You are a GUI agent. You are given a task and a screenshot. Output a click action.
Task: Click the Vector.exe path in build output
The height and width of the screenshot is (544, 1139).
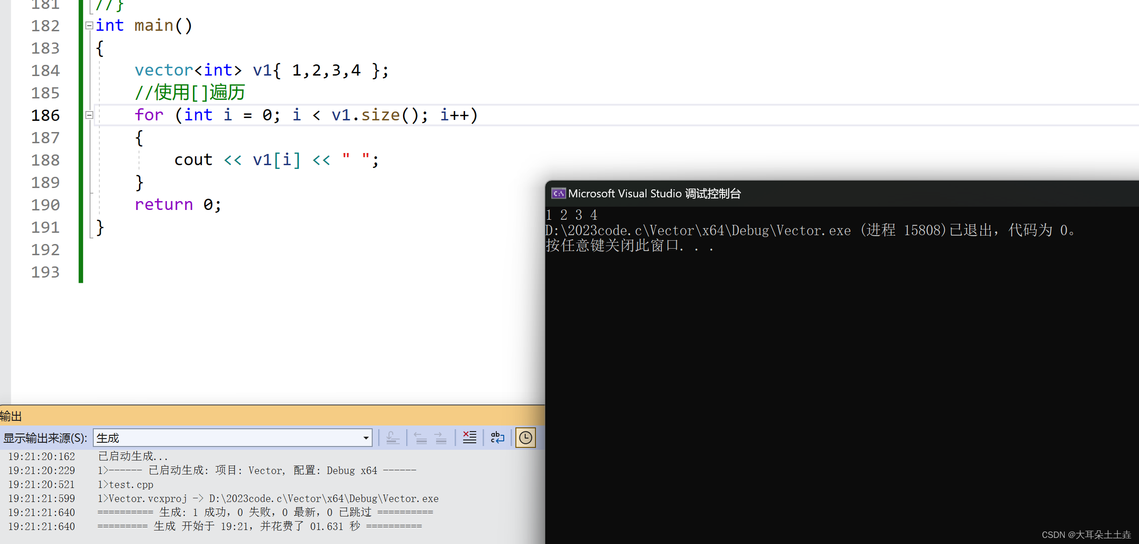tap(324, 499)
